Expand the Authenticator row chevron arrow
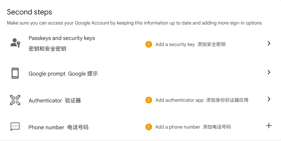281x141 pixels. pos(269,99)
